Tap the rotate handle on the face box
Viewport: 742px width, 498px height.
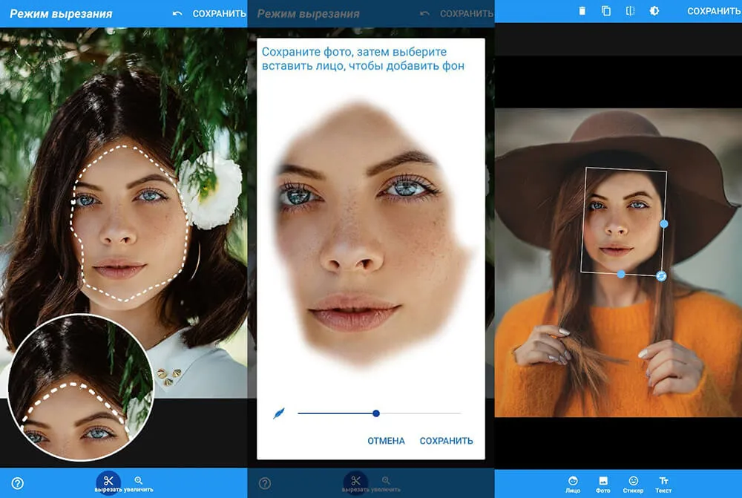[662, 276]
